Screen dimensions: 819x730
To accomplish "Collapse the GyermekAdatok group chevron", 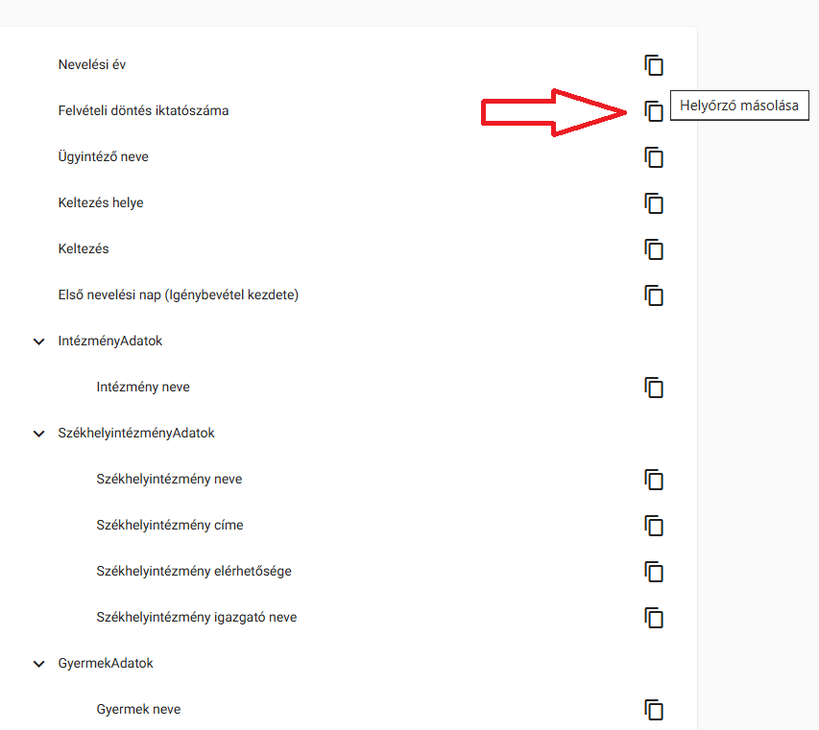I will [x=38, y=664].
